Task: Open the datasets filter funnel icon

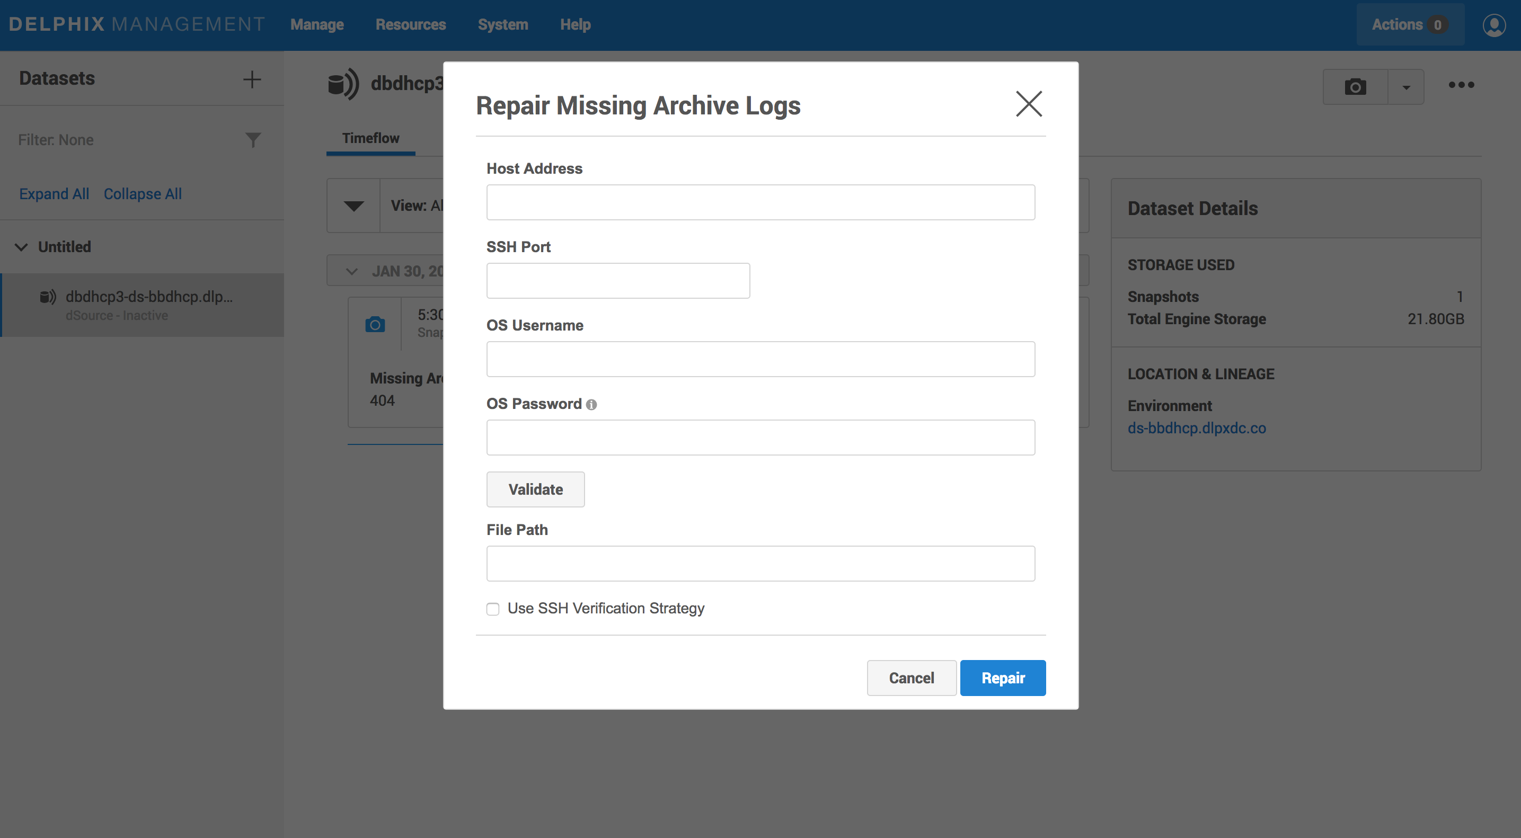Action: click(253, 140)
